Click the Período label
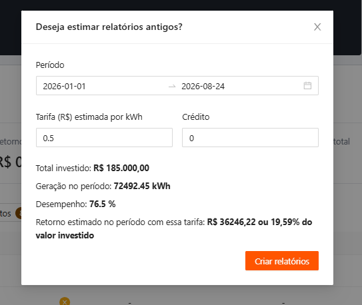 (50, 65)
